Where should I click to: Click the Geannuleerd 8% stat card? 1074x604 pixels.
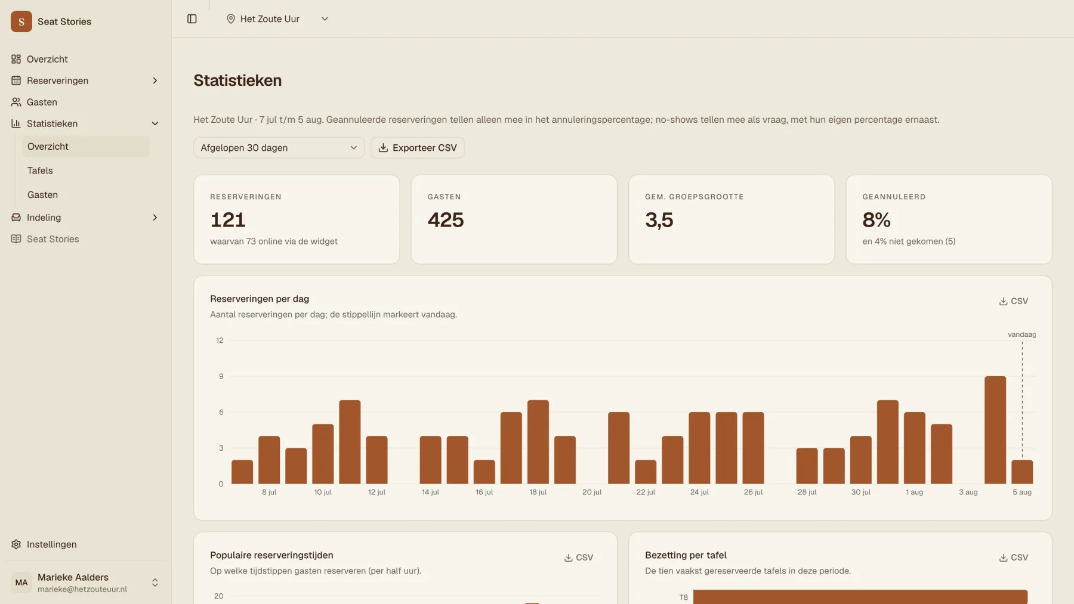[x=949, y=219]
